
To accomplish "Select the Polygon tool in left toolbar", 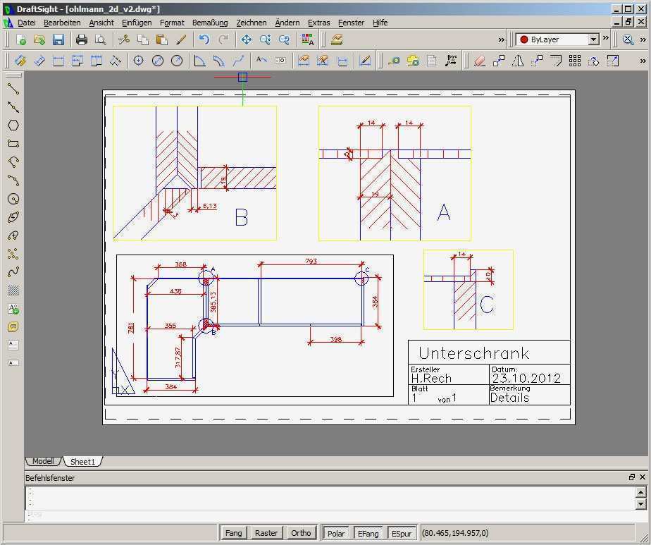I will tap(13, 125).
